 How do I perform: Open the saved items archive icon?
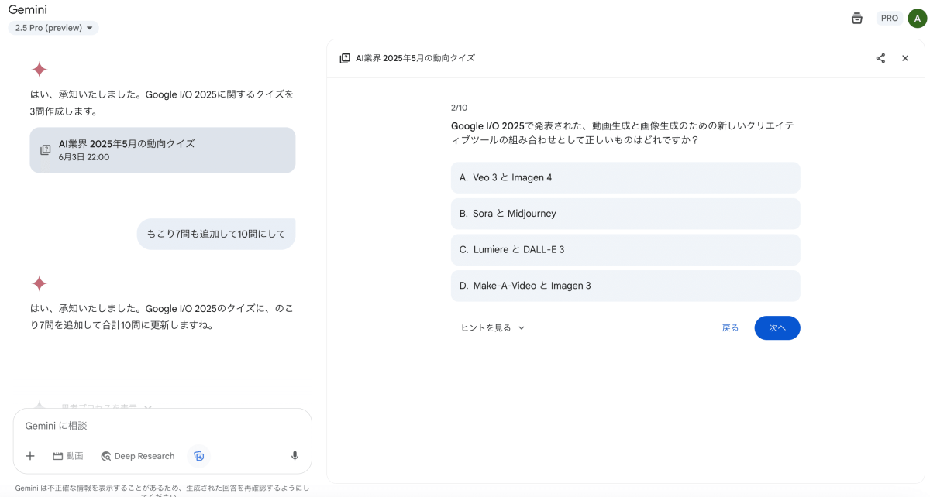pos(856,19)
